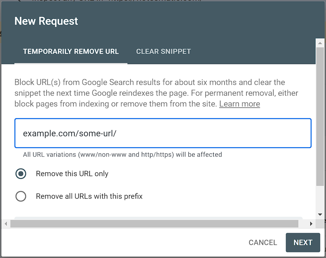Click the horizontal scrollbar track
Viewport: 326px width, 258px height.
coord(303,224)
